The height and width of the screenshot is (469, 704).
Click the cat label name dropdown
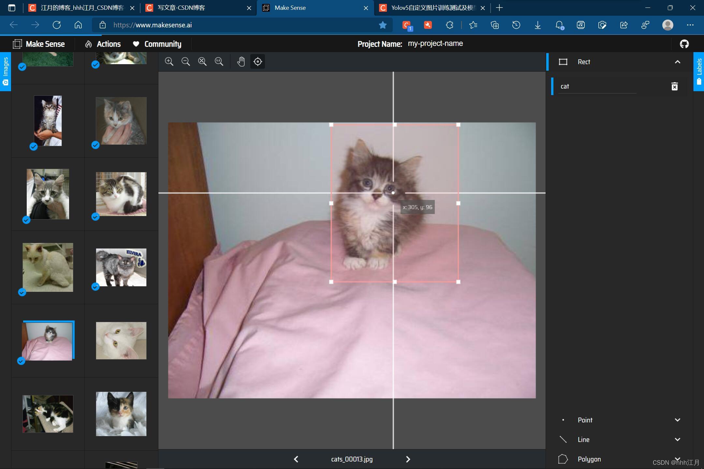(597, 86)
